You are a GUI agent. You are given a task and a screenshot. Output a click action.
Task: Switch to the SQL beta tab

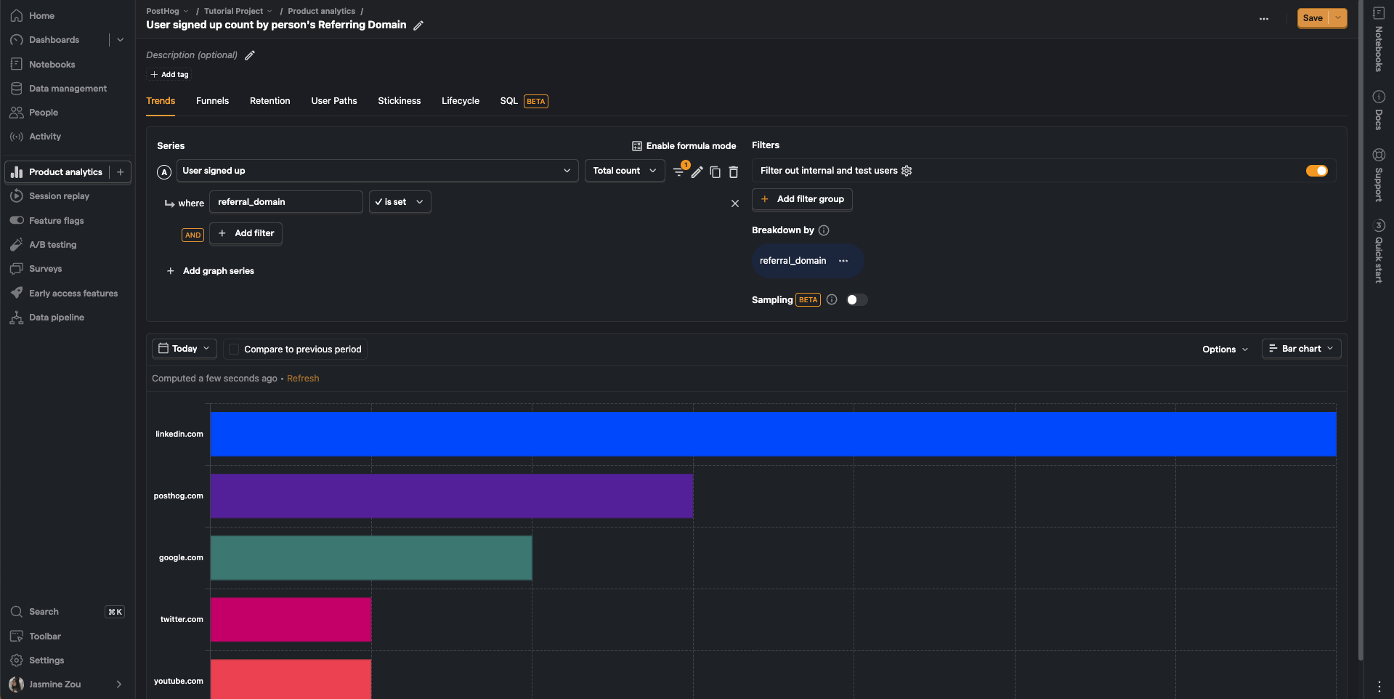tap(524, 101)
